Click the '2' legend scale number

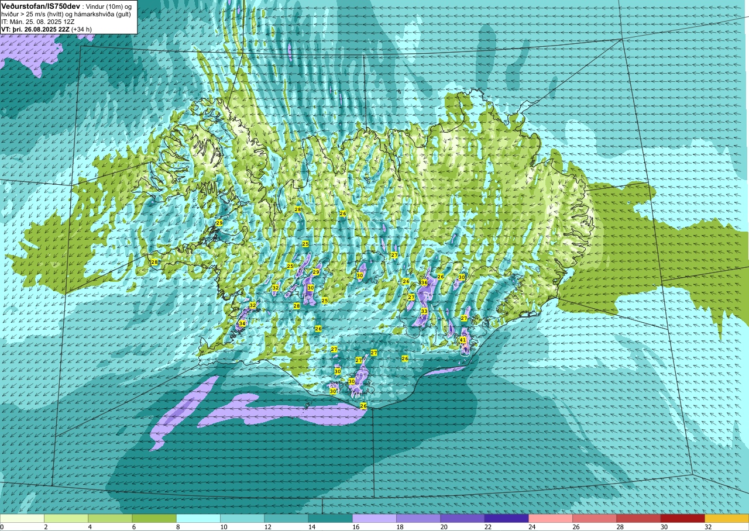point(46,527)
